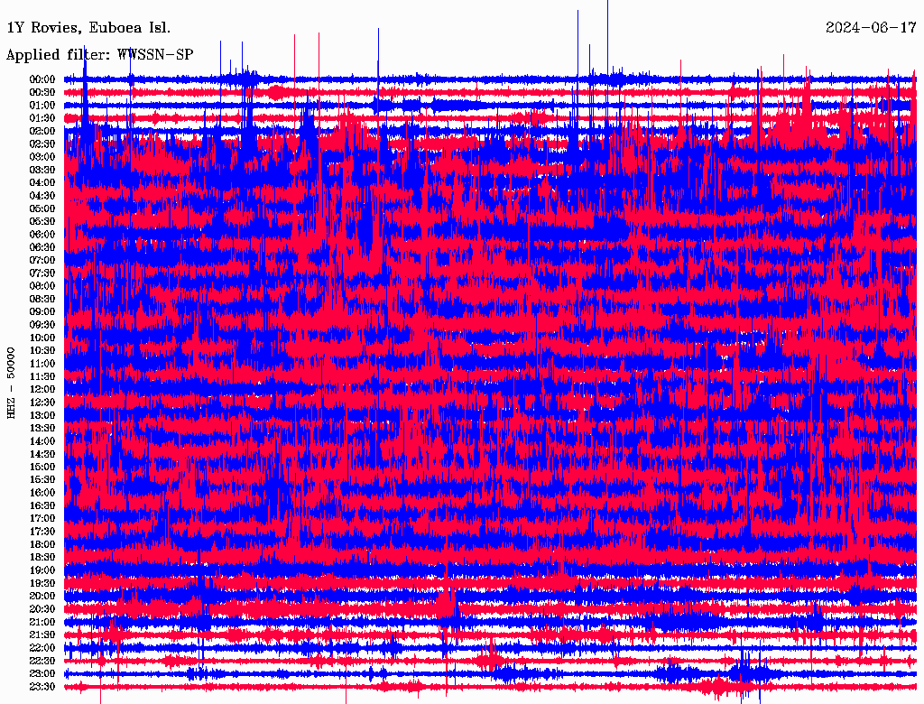924x704 pixels.
Task: Select the 01:30 time label
Action: pyautogui.click(x=42, y=118)
